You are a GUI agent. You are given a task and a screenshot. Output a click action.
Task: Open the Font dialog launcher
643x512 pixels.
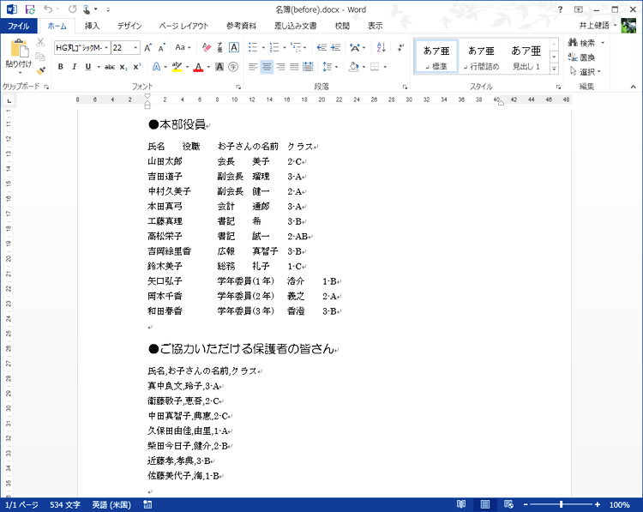click(238, 87)
